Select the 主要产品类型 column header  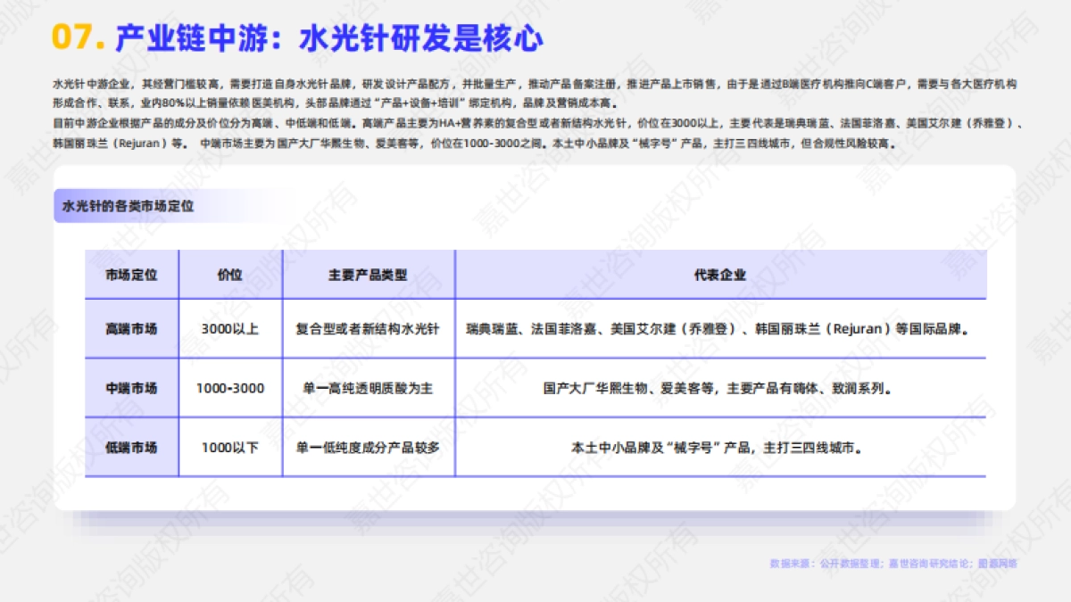tap(369, 276)
